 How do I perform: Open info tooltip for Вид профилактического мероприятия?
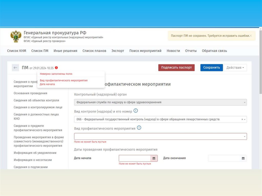tap(139, 128)
